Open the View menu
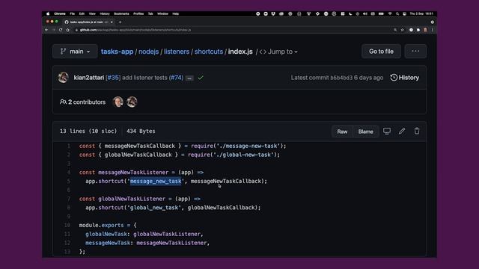The image size is (479, 269). tap(92, 13)
